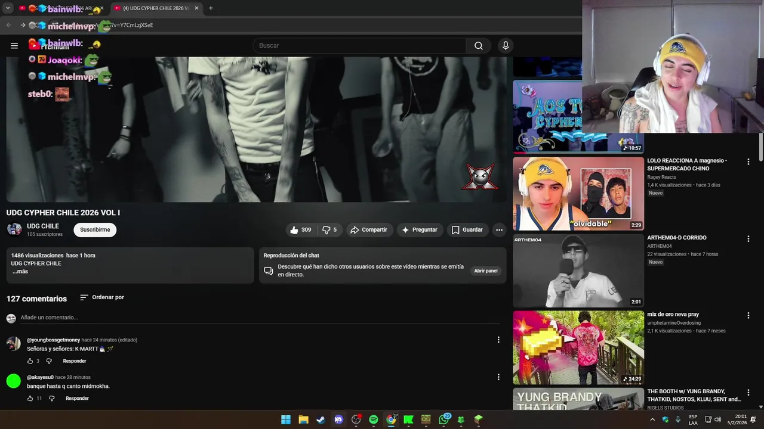The width and height of the screenshot is (764, 429).
Task: Expand description with ...más
Action: [x=20, y=271]
